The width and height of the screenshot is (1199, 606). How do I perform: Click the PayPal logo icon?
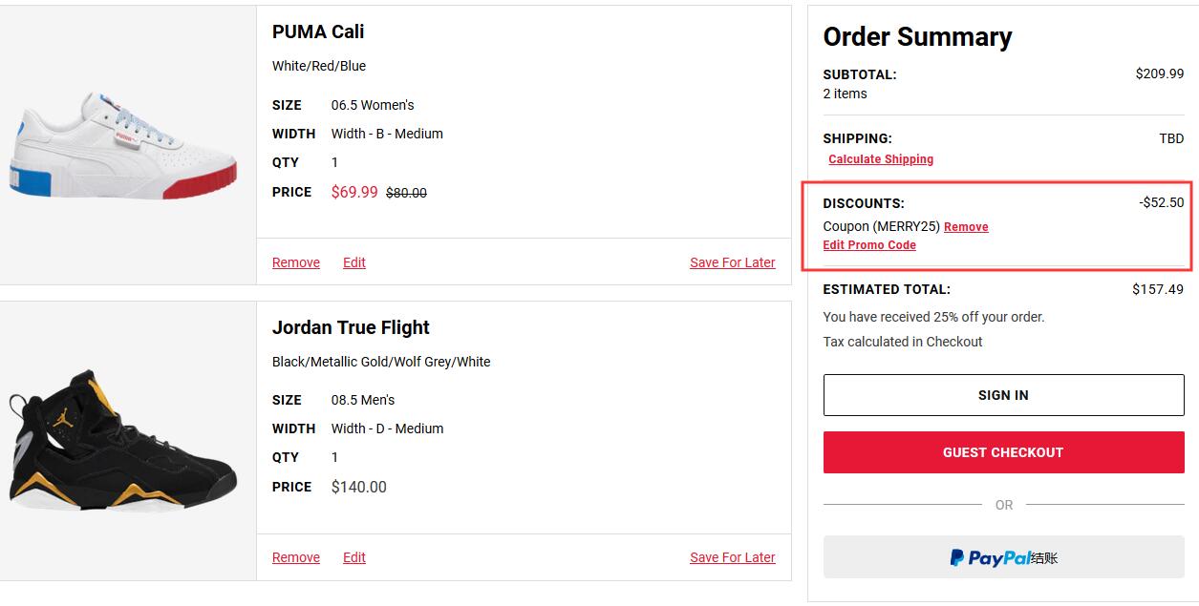[956, 557]
